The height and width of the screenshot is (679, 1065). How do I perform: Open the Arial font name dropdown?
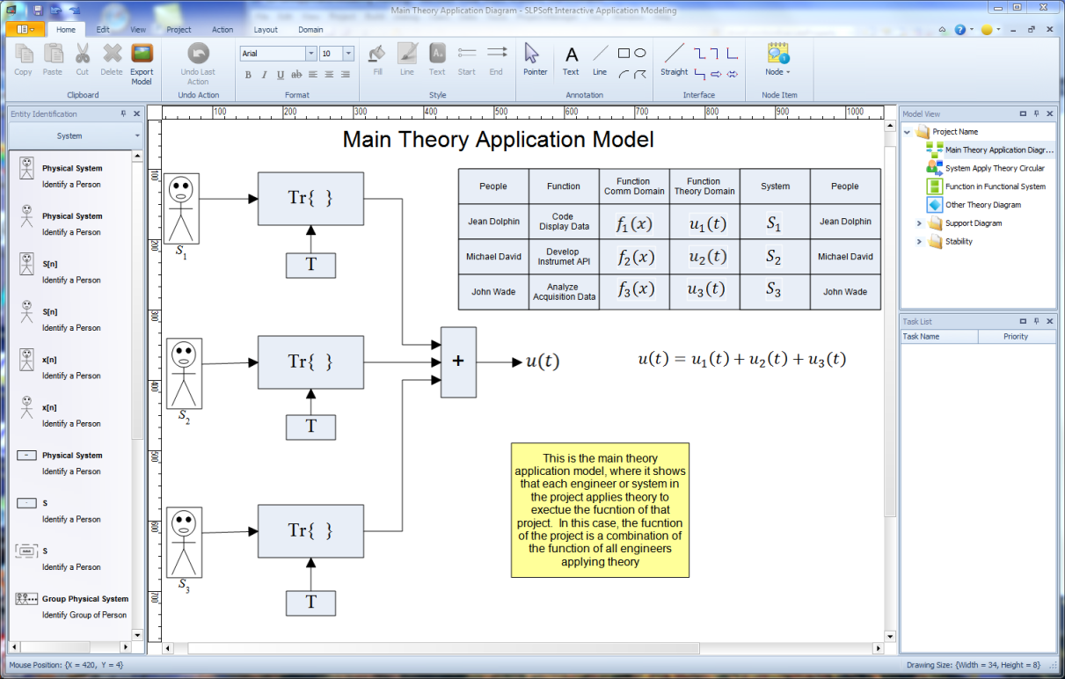(310, 54)
